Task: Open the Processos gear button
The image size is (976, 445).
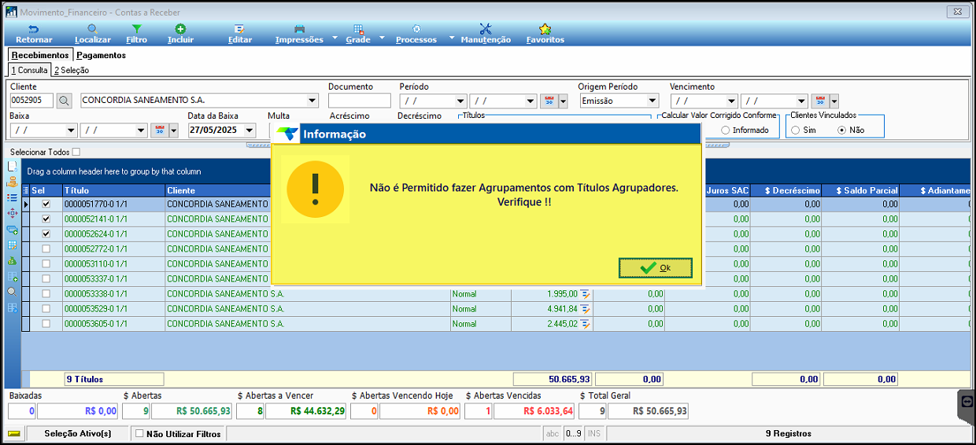Action: pos(416,34)
